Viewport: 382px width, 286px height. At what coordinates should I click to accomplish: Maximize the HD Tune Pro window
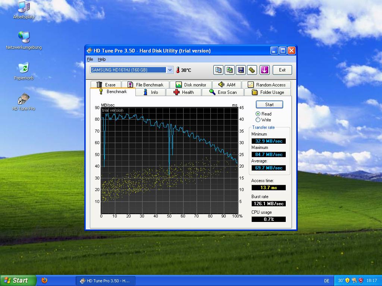pyautogui.click(x=283, y=51)
